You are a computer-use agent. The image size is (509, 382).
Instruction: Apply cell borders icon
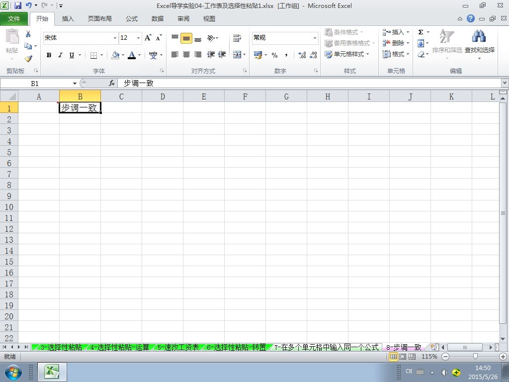point(93,55)
